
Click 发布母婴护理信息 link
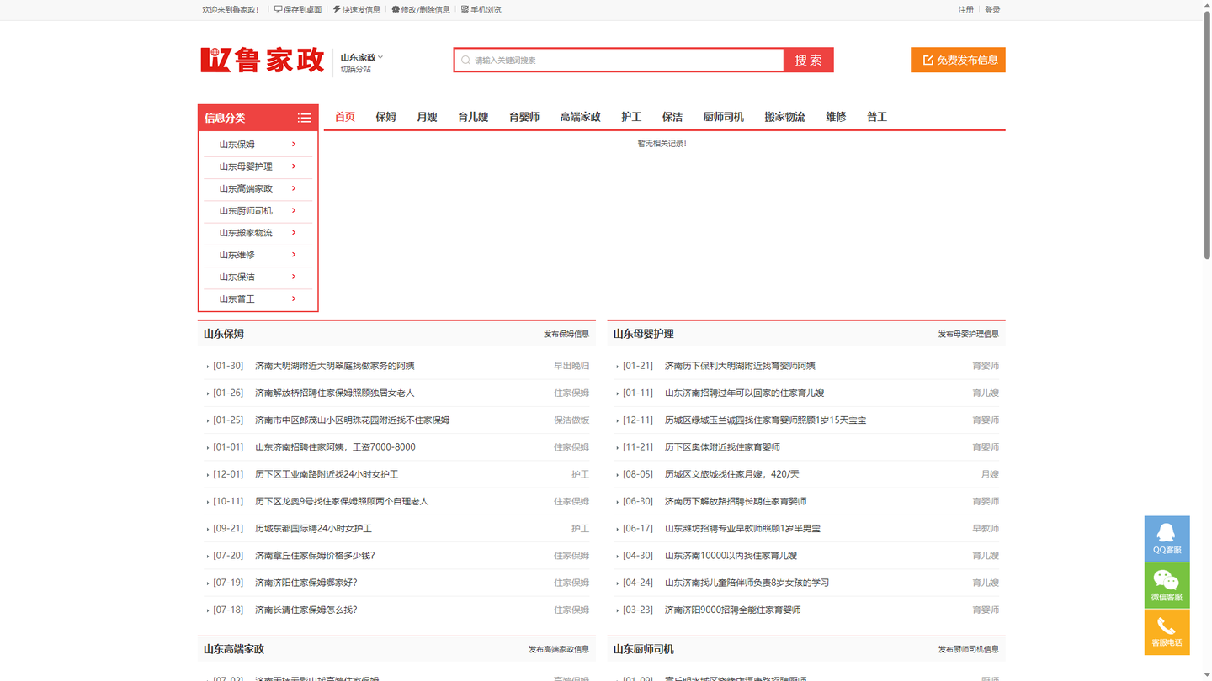tap(969, 334)
